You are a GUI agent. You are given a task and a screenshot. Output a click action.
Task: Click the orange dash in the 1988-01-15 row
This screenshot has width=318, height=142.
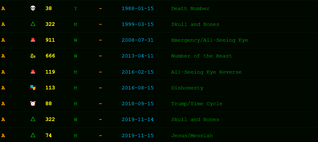click(x=100, y=9)
